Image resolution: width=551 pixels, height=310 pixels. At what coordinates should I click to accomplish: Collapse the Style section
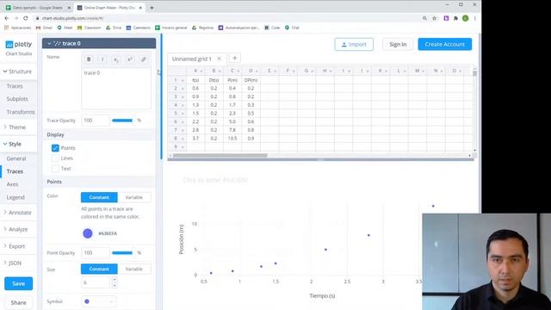coord(13,144)
